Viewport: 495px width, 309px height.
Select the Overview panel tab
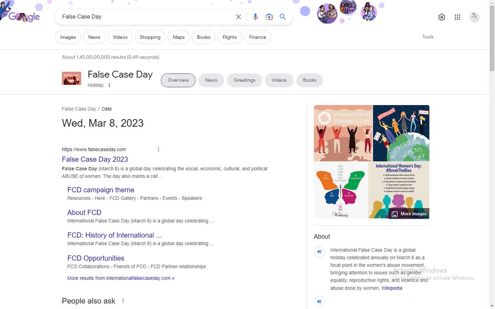(178, 80)
